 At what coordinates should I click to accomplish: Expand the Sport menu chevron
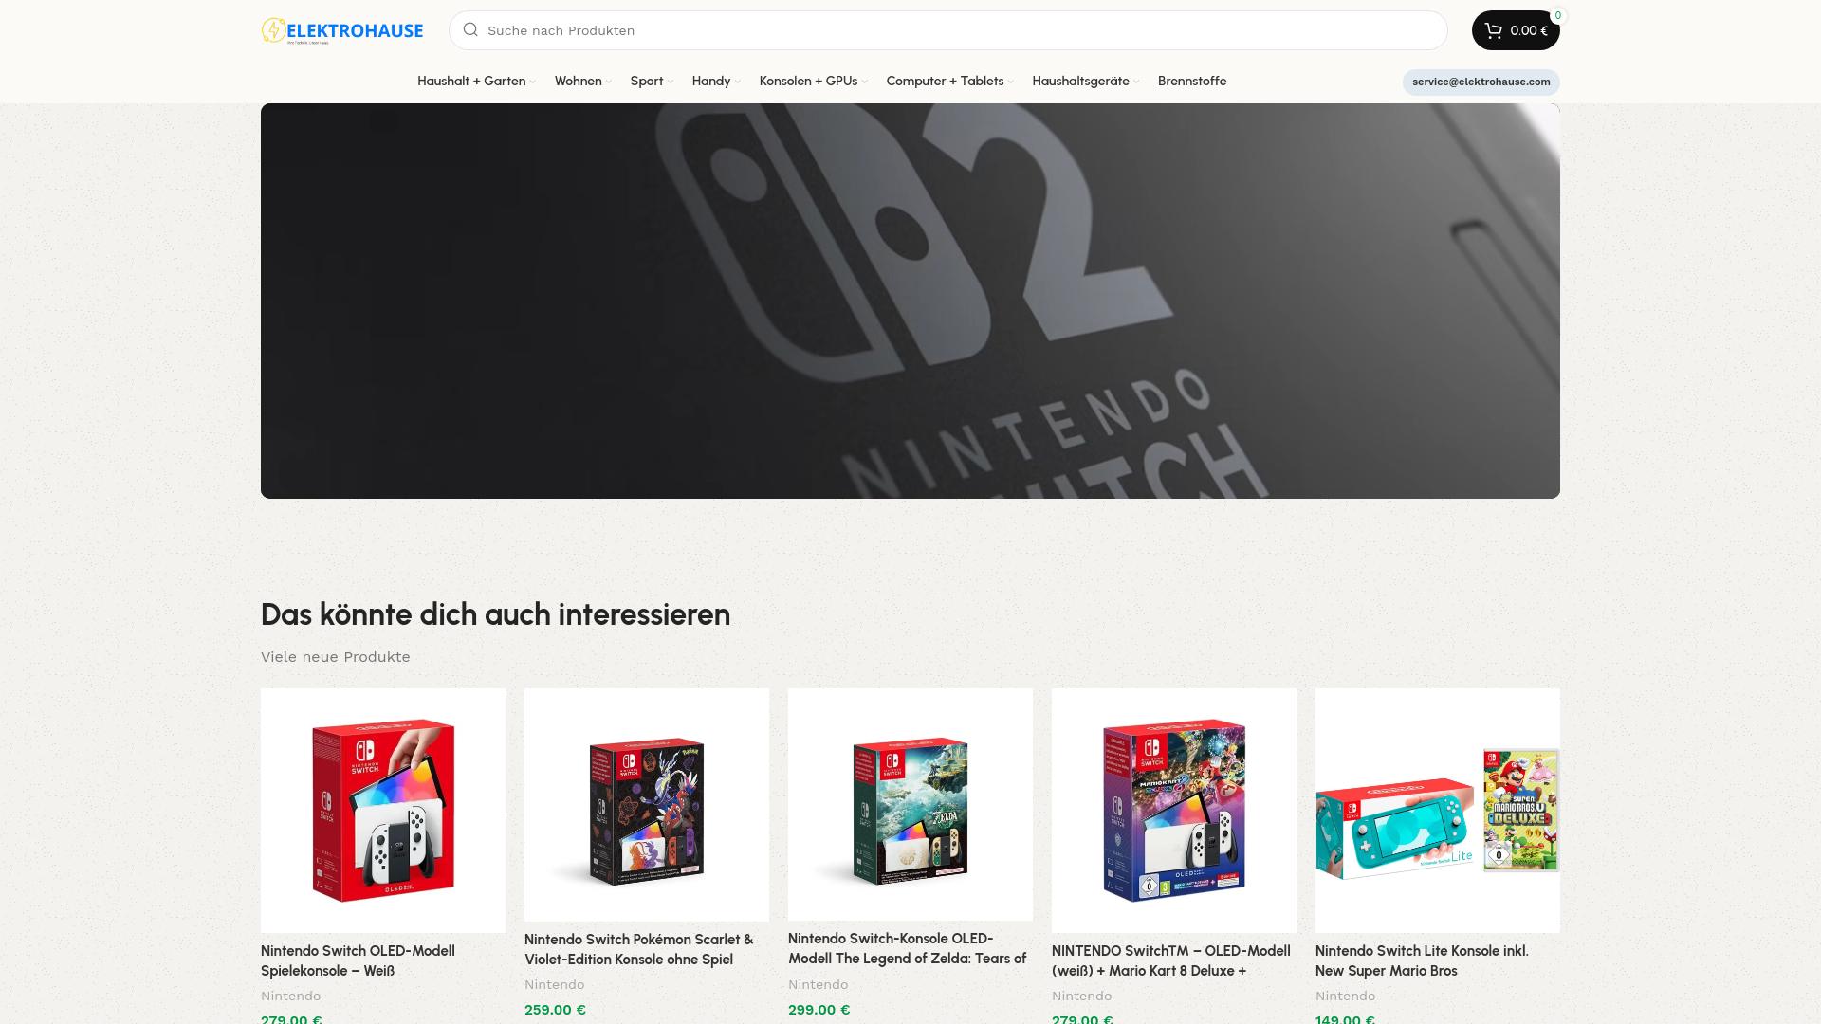tap(671, 82)
